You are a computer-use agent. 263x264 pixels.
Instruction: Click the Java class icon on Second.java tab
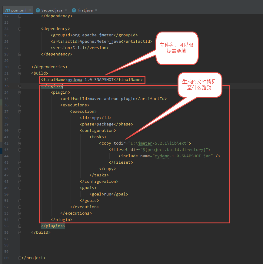point(38,10)
